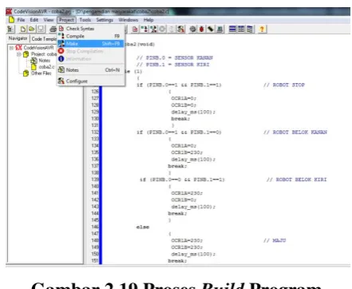Image resolution: width=352 pixels, height=289 pixels.
Task: Click 'if (PINB.0==1 && PINB.1==1)' code line
Action: (179, 85)
